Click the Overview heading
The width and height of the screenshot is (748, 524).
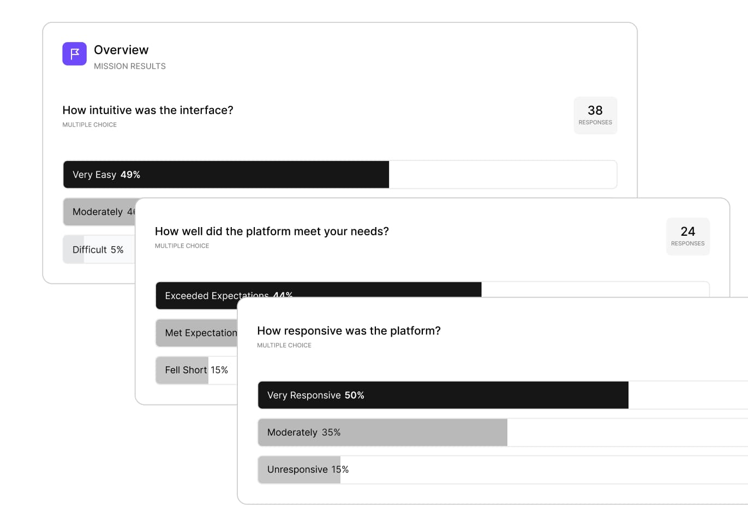coord(121,50)
